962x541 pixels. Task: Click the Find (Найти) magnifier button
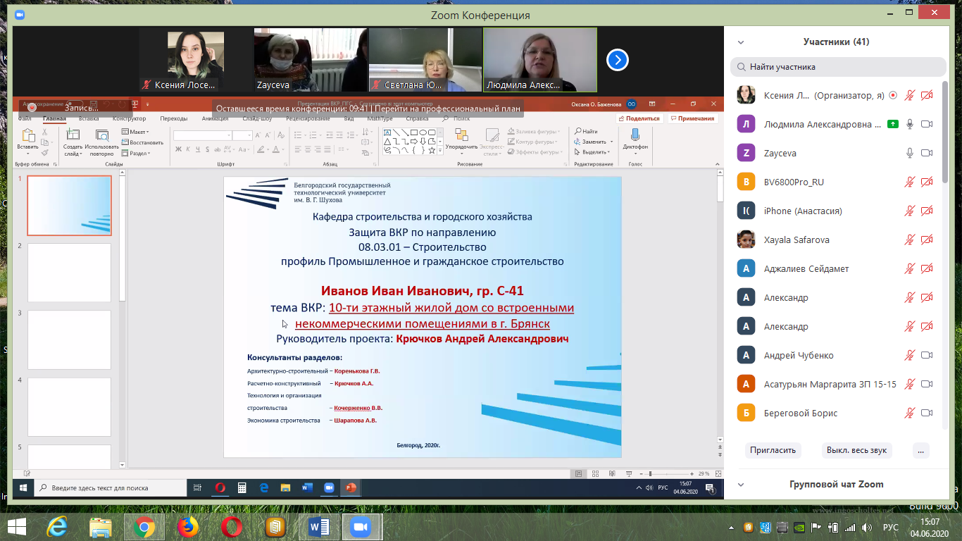[586, 132]
